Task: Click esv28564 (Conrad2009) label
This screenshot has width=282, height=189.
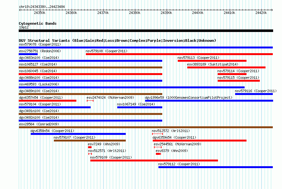Action: (39, 124)
